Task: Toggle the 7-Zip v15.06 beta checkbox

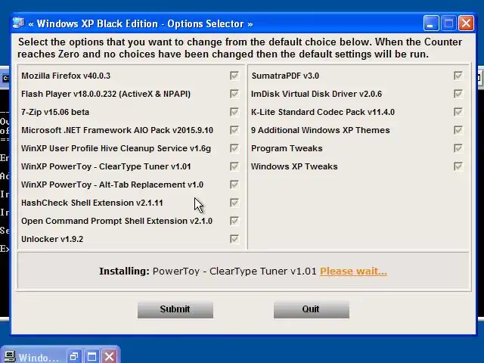Action: (x=234, y=112)
